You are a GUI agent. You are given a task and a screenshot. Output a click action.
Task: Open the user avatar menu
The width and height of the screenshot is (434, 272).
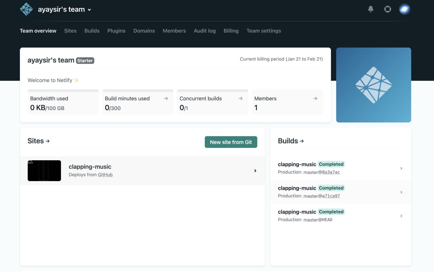404,9
